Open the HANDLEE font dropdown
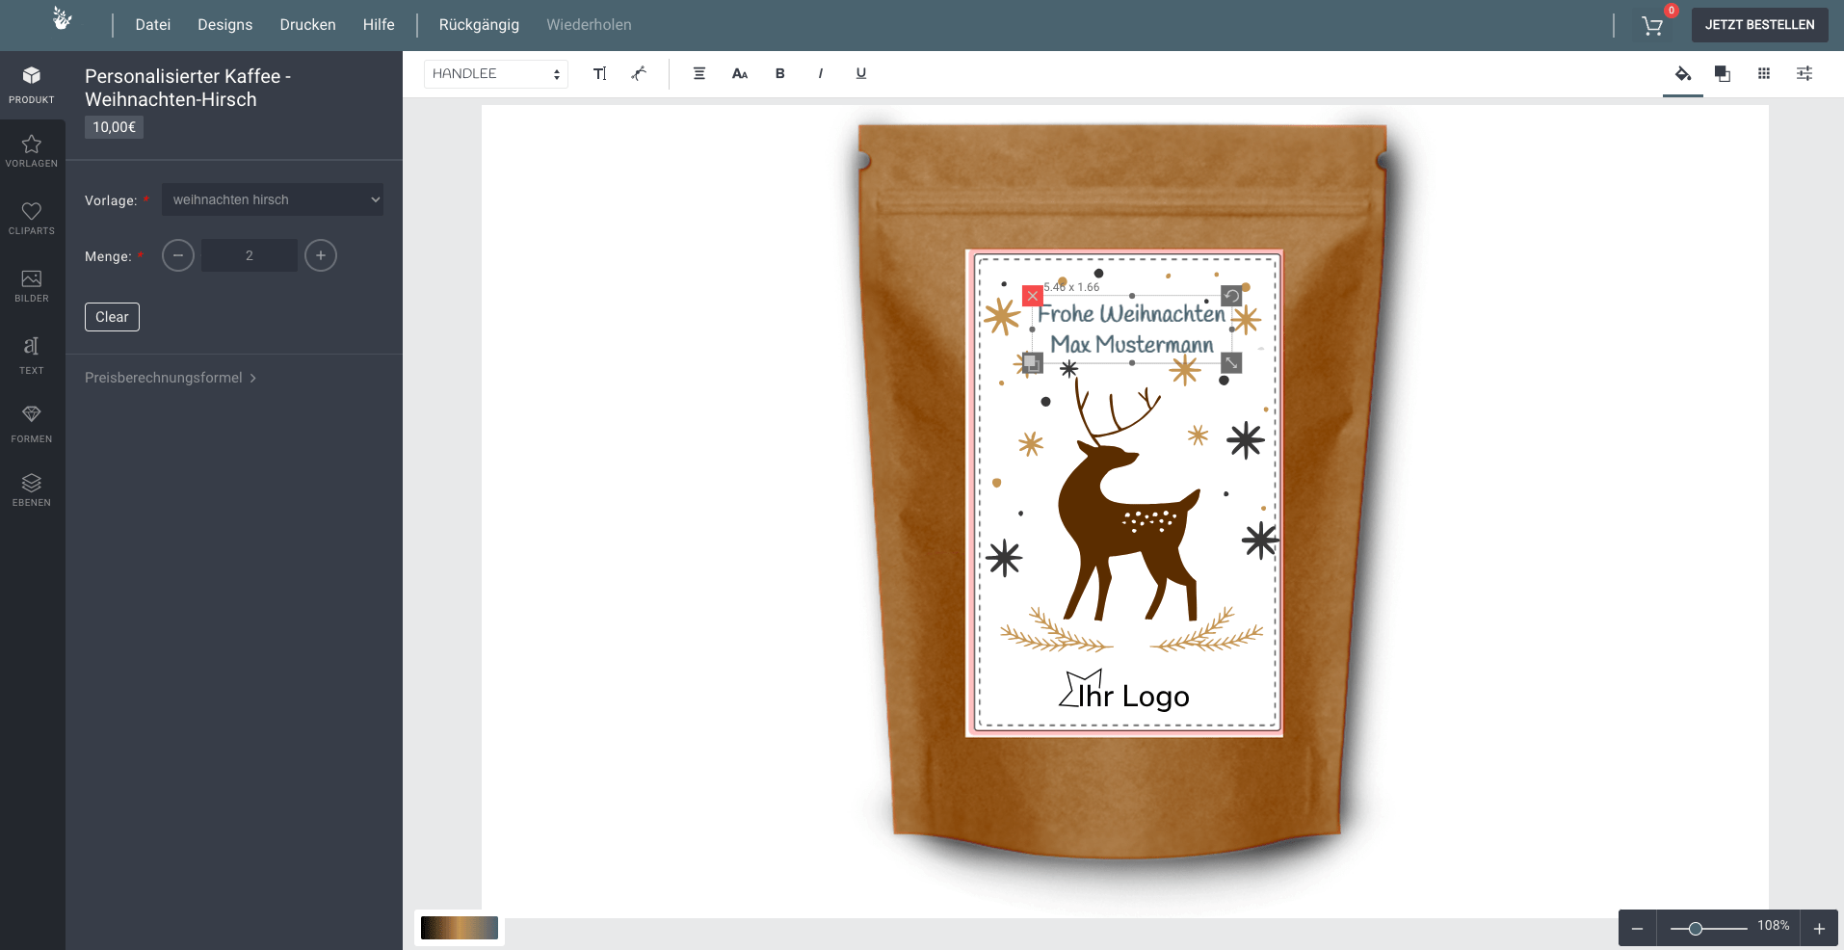1844x950 pixels. [x=496, y=74]
